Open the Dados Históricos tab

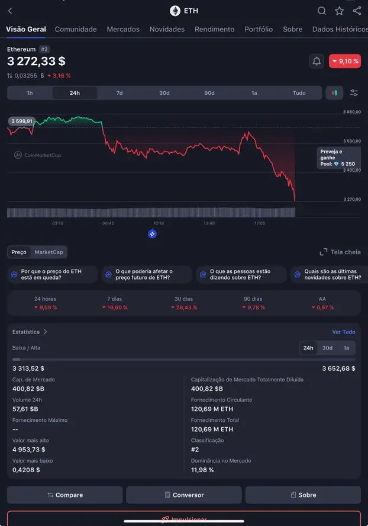pos(340,29)
